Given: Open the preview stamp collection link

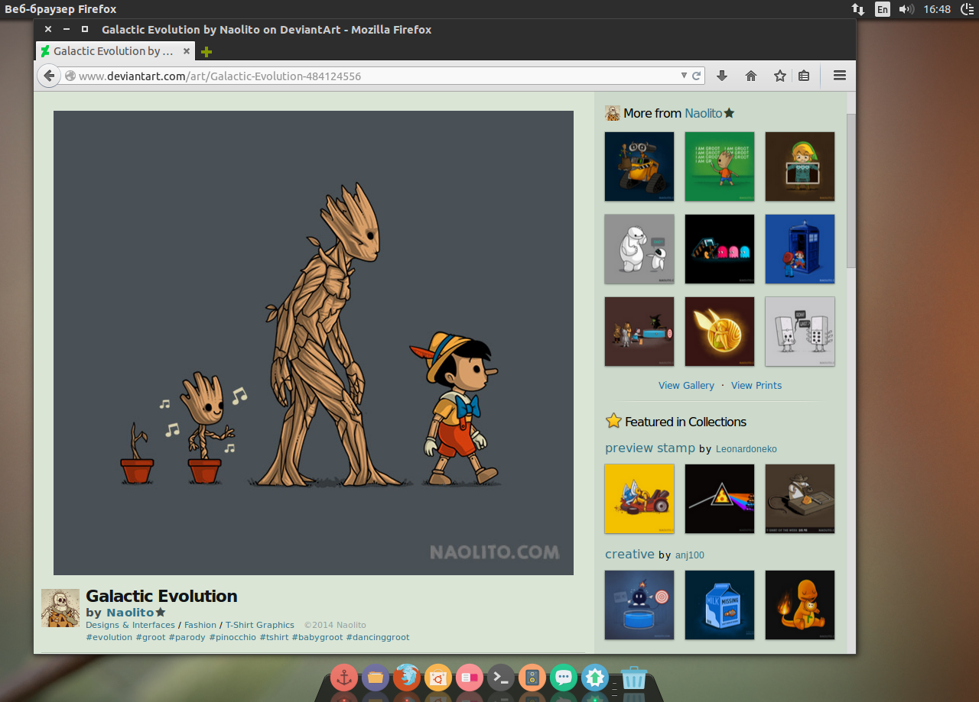Looking at the screenshot, I should tap(650, 448).
